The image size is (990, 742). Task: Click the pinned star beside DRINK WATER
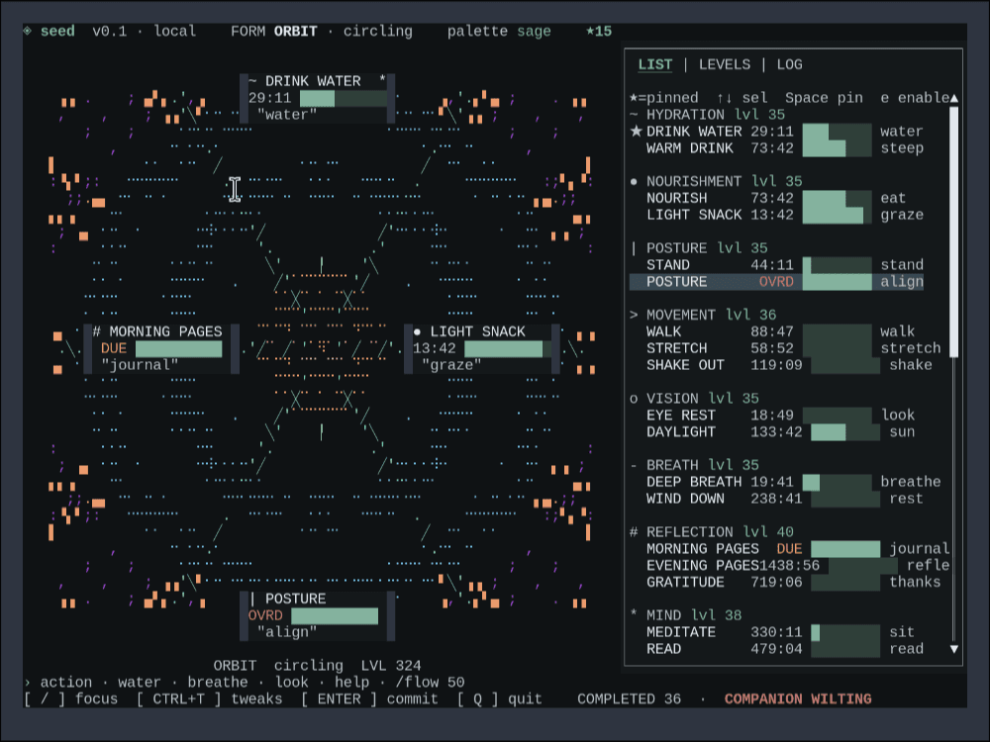[x=637, y=132]
